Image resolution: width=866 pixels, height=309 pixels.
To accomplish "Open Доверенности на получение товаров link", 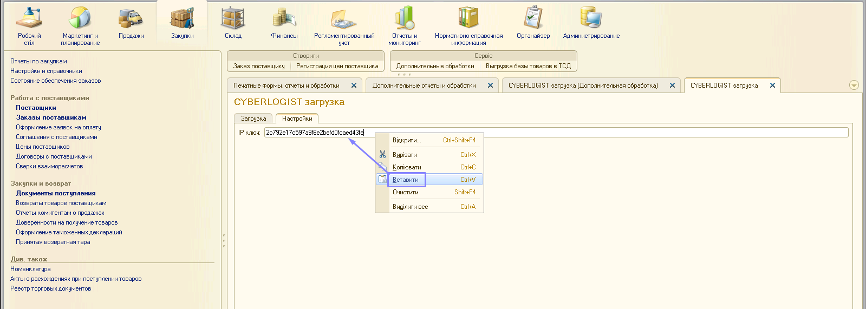I will [x=67, y=222].
